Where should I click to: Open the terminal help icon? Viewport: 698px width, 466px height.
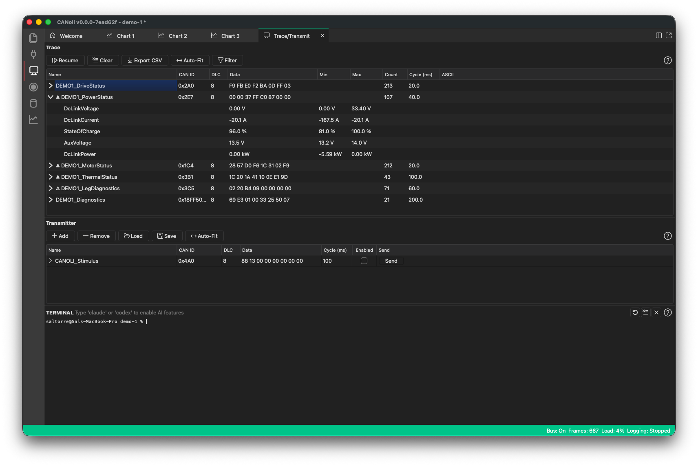(667, 312)
